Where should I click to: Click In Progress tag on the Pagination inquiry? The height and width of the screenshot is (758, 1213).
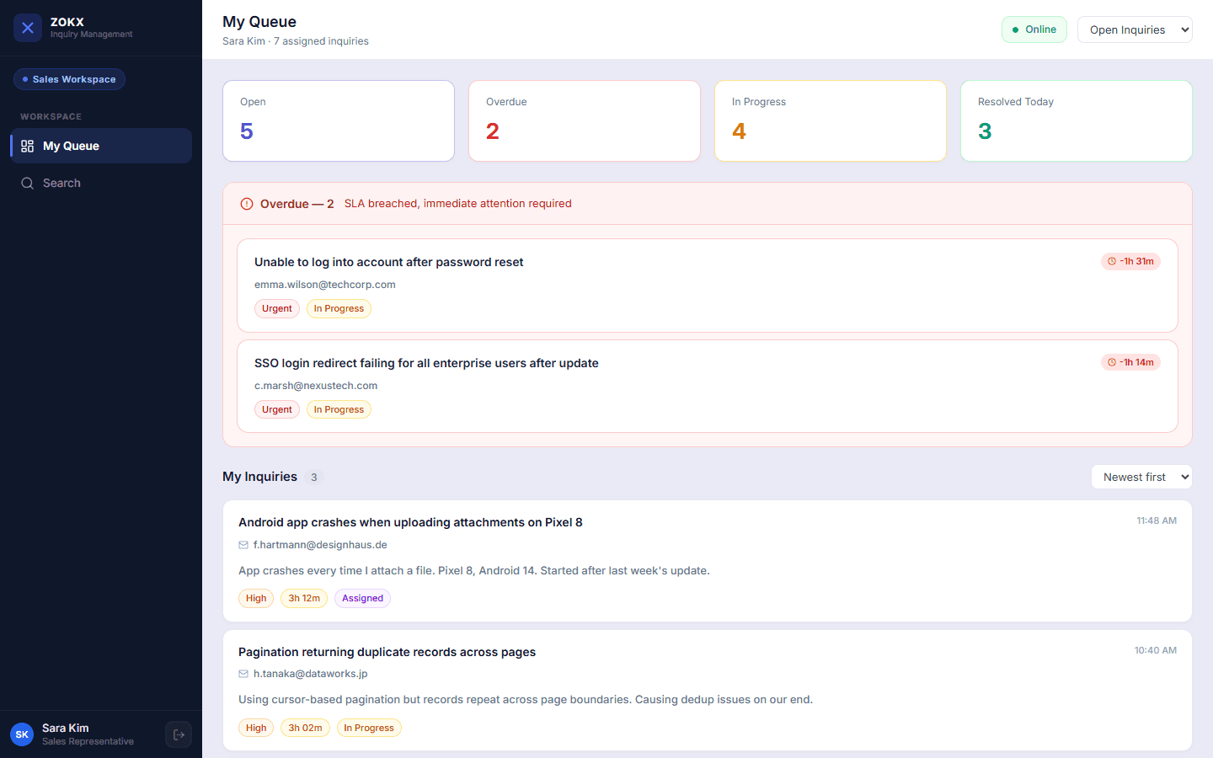coord(369,728)
